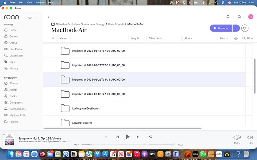
Task: Open the queue icon beside playback controls
Action: click(150, 137)
